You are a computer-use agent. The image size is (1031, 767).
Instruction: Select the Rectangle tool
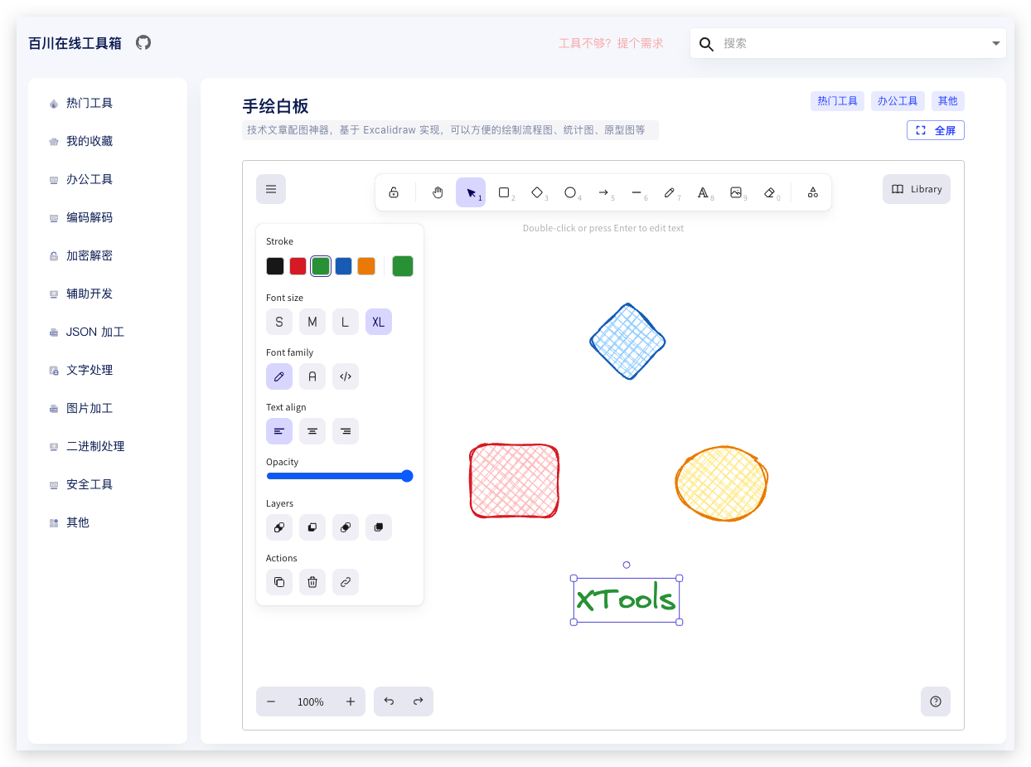click(505, 192)
